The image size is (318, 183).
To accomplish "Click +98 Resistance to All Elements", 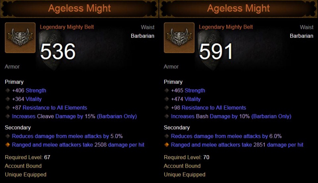I will [x=208, y=108].
